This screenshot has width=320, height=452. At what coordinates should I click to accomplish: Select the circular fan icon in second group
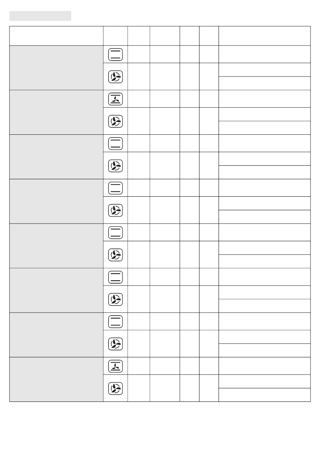point(116,121)
